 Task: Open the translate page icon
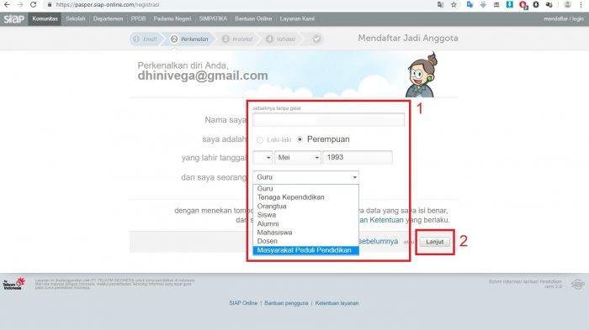click(x=440, y=5)
